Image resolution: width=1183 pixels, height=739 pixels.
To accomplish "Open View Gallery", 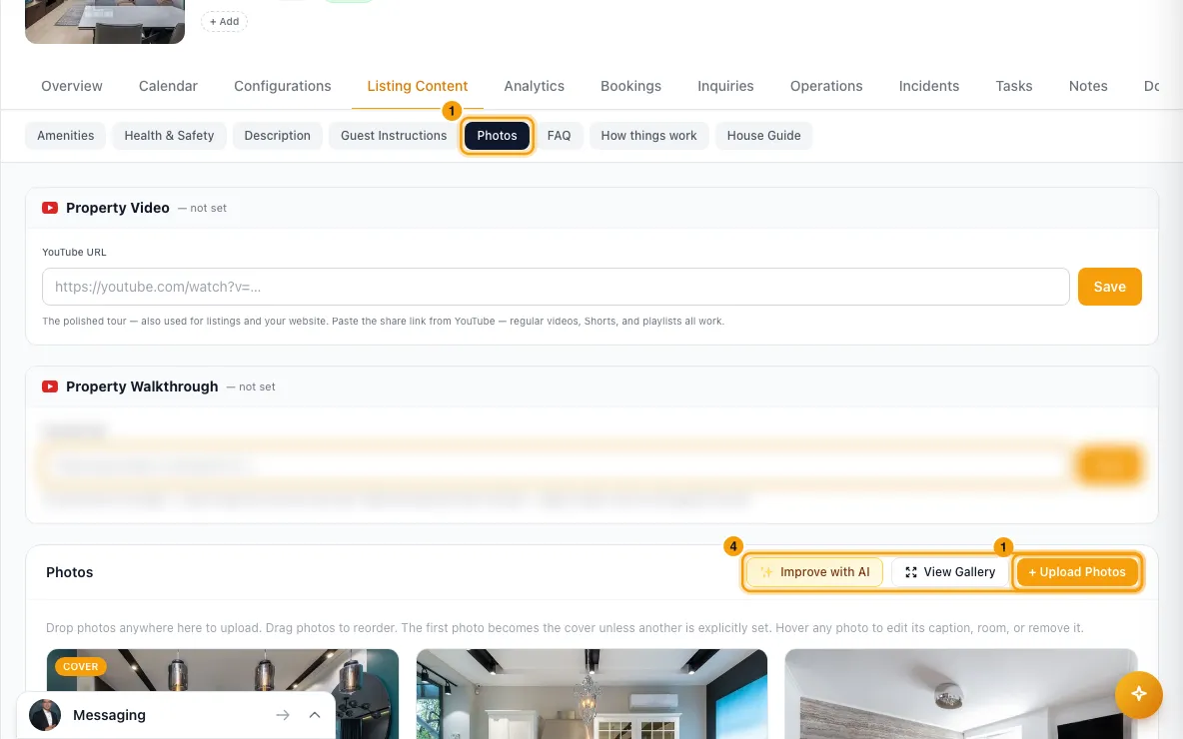I will (x=950, y=571).
